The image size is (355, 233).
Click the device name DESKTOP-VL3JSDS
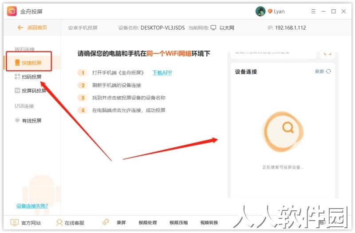tap(162, 28)
